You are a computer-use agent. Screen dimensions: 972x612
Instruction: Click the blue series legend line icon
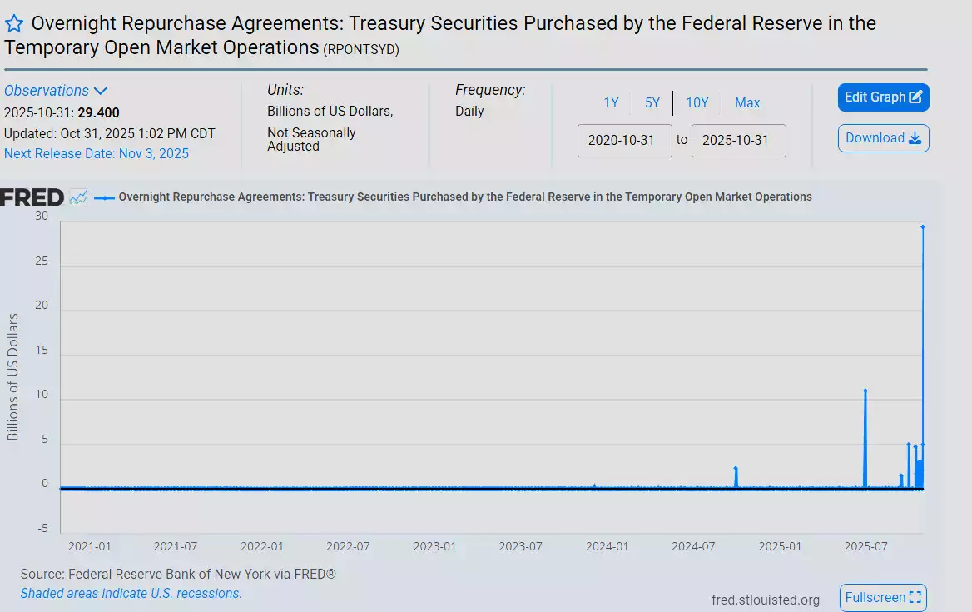tap(104, 197)
